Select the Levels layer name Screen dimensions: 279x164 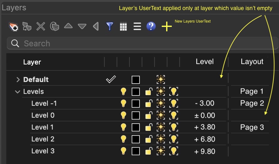pyautogui.click(x=34, y=91)
